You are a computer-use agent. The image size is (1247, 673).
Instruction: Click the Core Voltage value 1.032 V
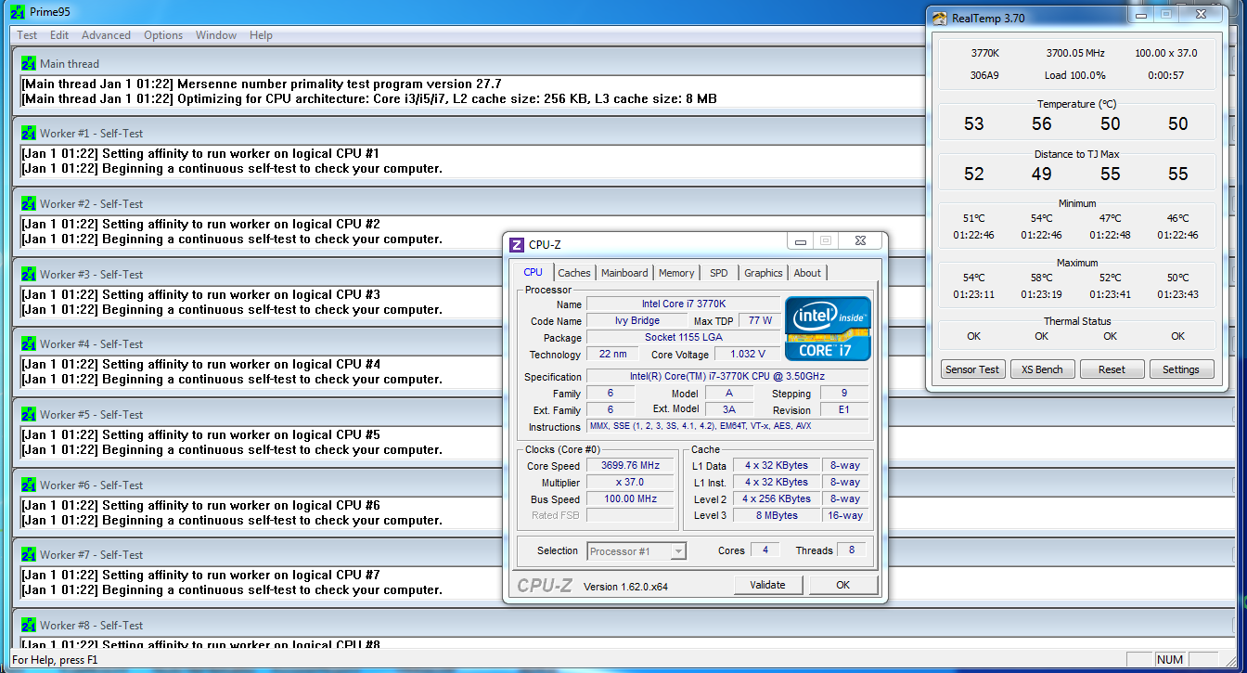click(748, 355)
